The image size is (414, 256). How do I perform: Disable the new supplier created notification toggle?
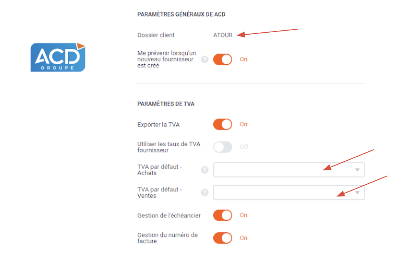[223, 59]
